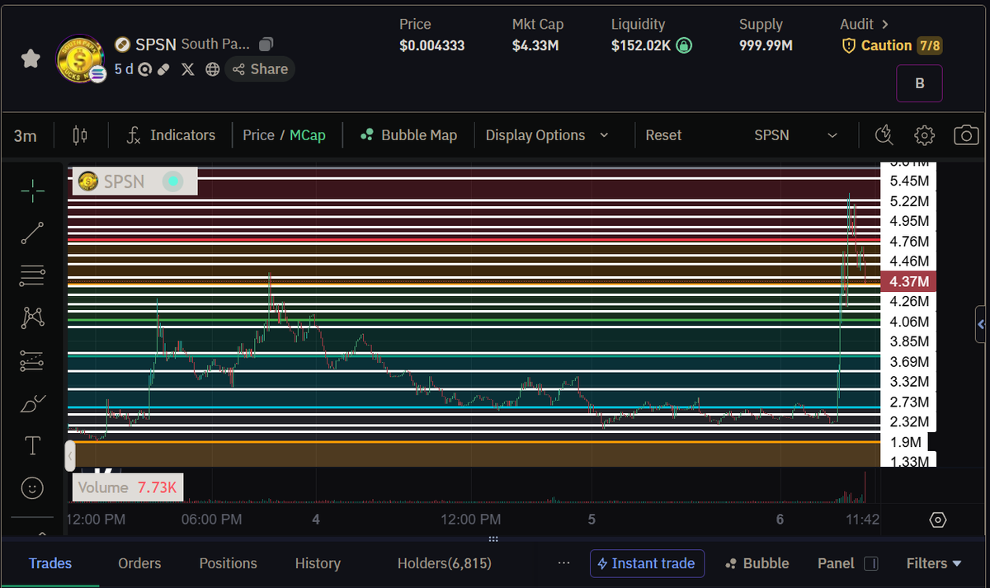Viewport: 990px width, 588px height.
Task: Add SPSN to favorites with the star
Action: coord(31,59)
